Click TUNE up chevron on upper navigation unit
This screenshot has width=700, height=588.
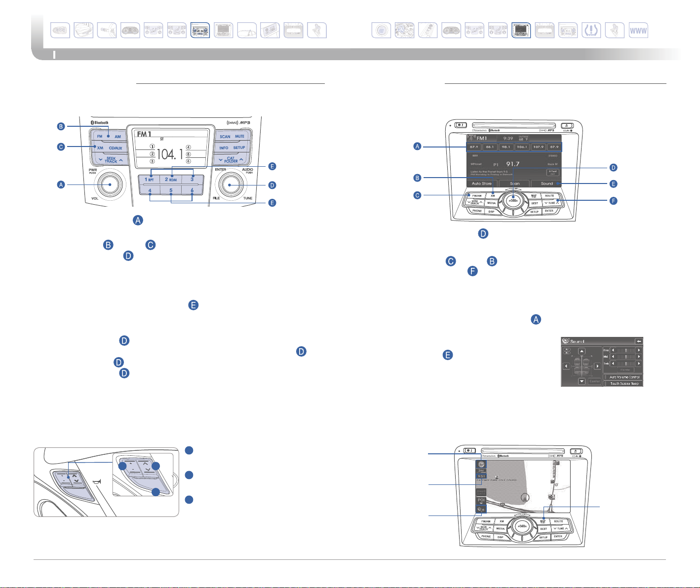[557, 203]
